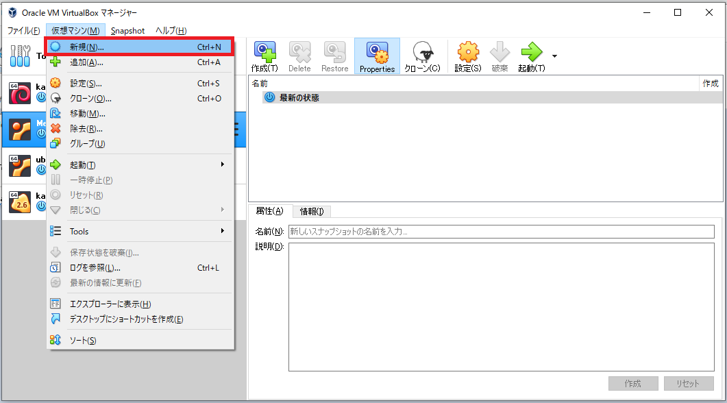
Task: Click the リセット button at bottom right
Action: (x=688, y=384)
